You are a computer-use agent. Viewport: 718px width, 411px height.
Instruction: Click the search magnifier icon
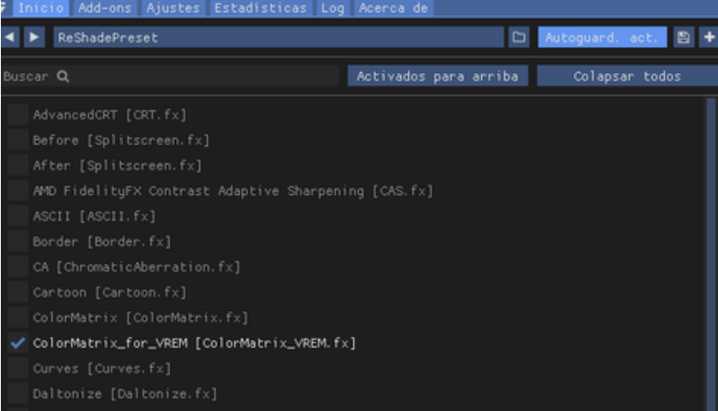64,76
